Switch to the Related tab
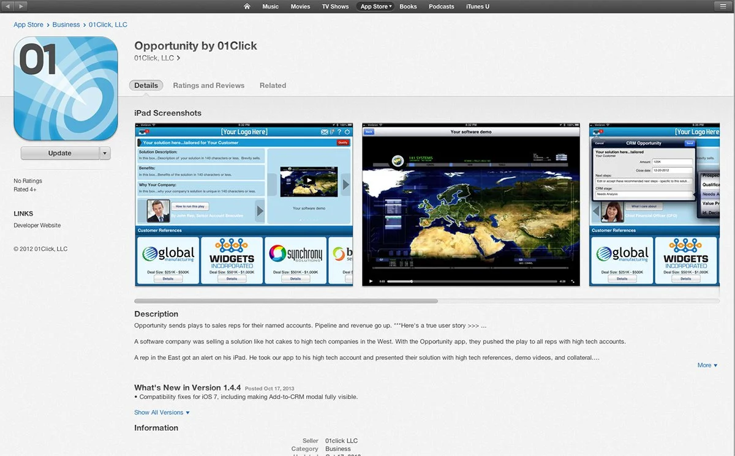 pyautogui.click(x=273, y=86)
